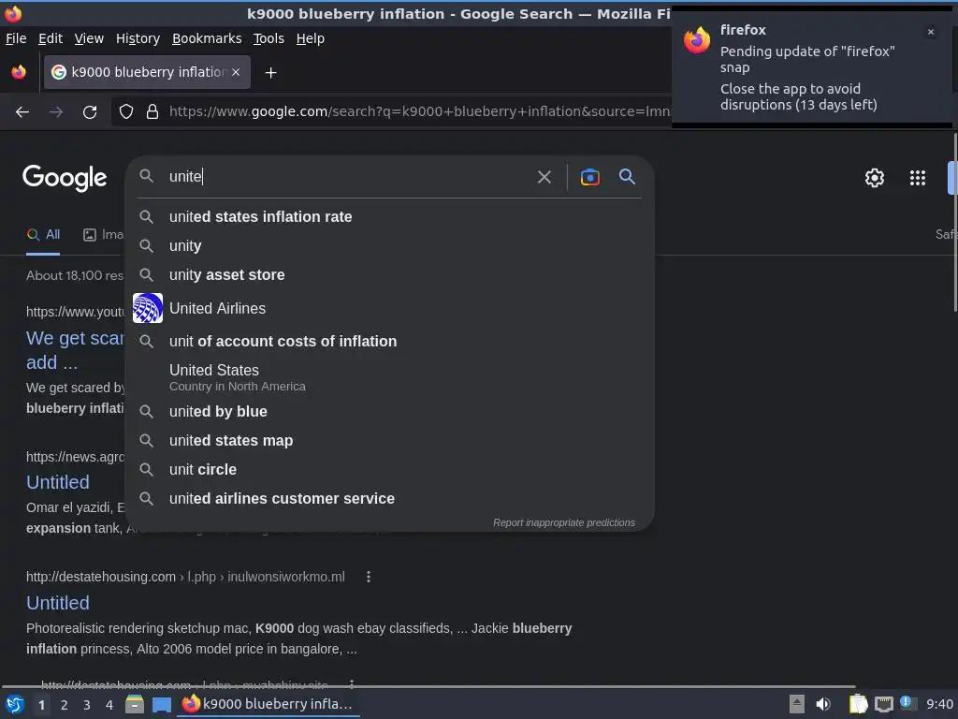The height and width of the screenshot is (719, 958).
Task: Switch to workspace 4
Action: pyautogui.click(x=109, y=705)
